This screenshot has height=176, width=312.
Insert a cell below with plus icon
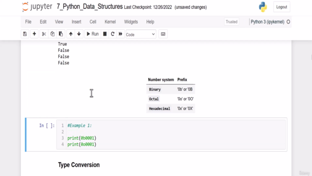(x=34, y=34)
